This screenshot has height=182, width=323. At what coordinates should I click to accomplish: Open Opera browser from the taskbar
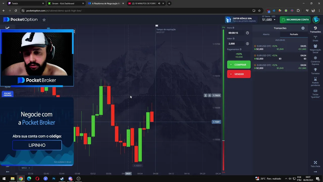pyautogui.click(x=37, y=179)
